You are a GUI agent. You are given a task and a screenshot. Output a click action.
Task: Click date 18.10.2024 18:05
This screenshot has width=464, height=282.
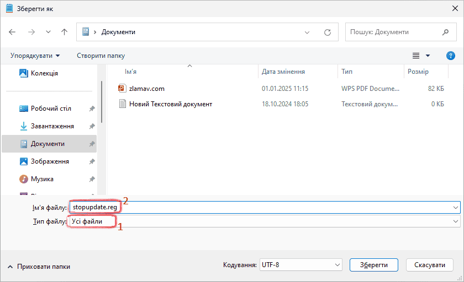coord(285,104)
